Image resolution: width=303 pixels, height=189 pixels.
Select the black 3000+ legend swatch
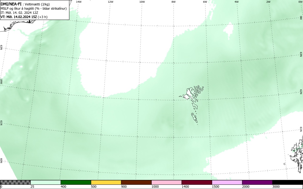pos(288,182)
